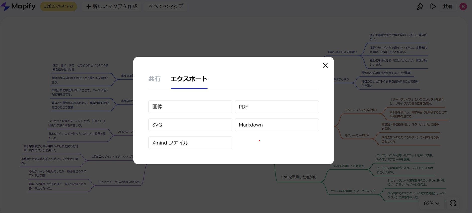The image size is (472, 213).
Task: Create a new map with 新しいマップを作成
Action: tap(112, 6)
